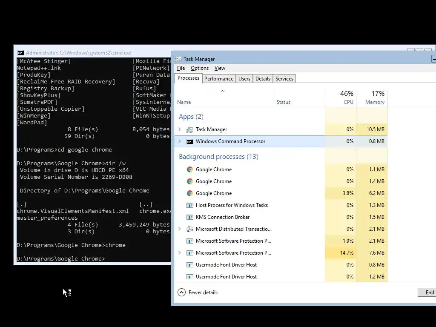Click the End task button
Image resolution: width=436 pixels, height=327 pixels.
[x=427, y=293]
